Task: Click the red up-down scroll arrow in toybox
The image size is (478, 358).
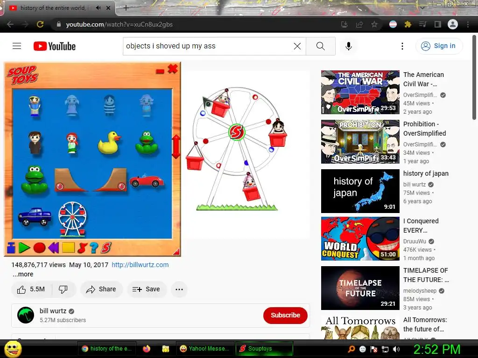Action: click(x=176, y=147)
